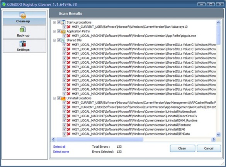Click the Settings tools icon

(23, 44)
